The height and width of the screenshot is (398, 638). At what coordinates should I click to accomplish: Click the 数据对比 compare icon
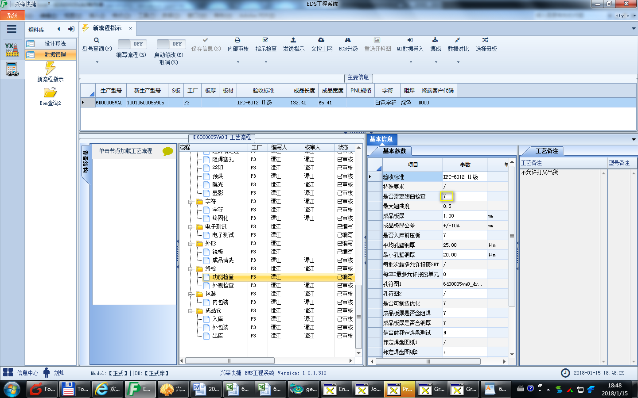(458, 40)
